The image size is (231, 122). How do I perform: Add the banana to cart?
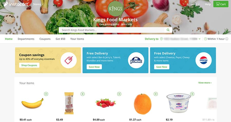point(46,94)
